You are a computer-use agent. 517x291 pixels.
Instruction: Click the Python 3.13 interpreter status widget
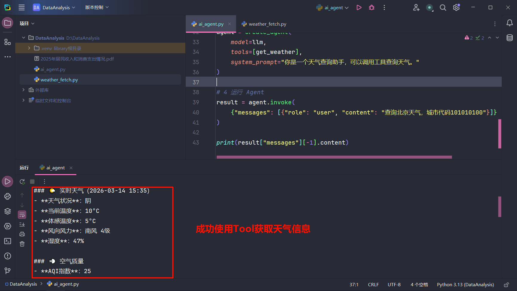coord(465,284)
